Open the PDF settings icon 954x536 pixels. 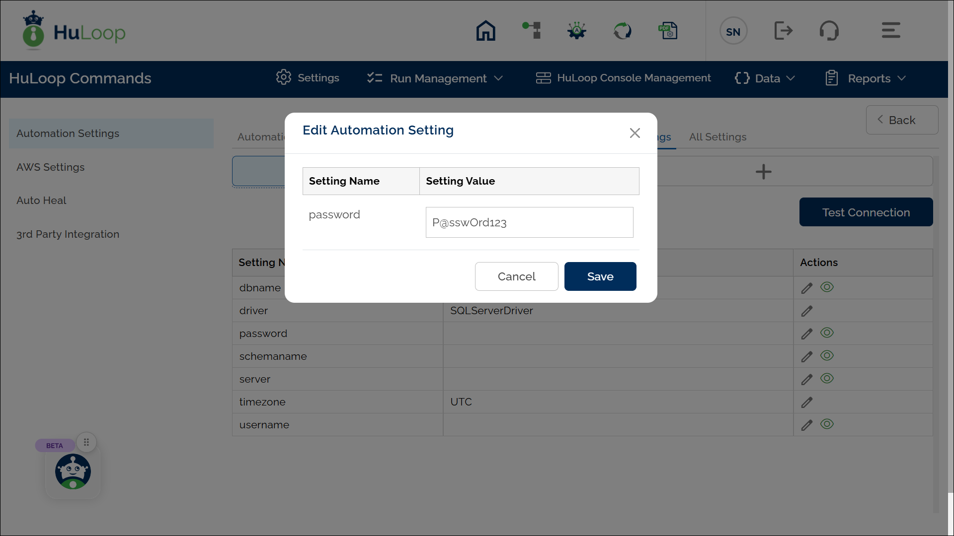[668, 31]
